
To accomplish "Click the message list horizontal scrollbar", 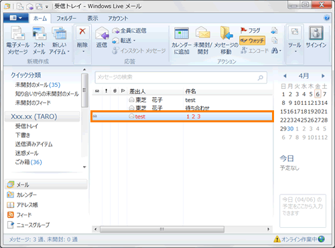I will click(162, 229).
